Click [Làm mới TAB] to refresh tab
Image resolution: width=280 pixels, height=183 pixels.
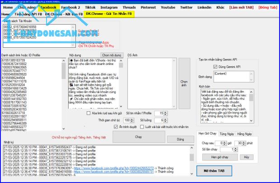pyautogui.click(x=242, y=8)
